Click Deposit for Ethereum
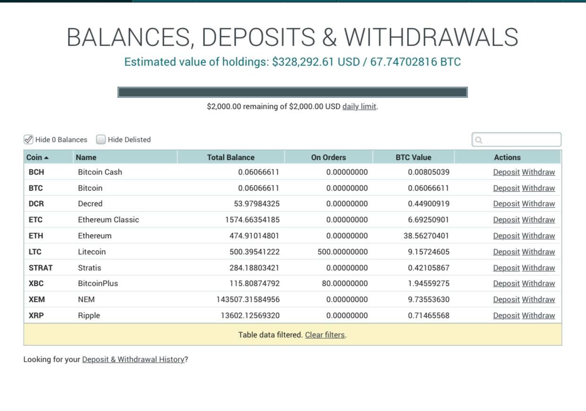The image size is (586, 411). [506, 235]
